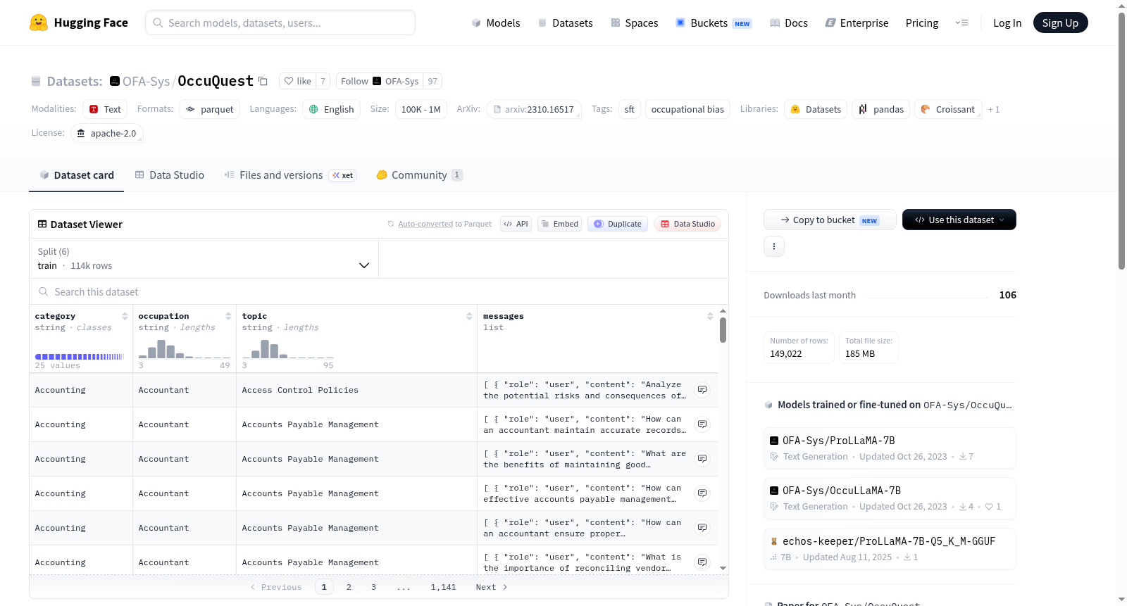Follow the OFA-Sys organization
The image size is (1127, 606).
[380, 81]
